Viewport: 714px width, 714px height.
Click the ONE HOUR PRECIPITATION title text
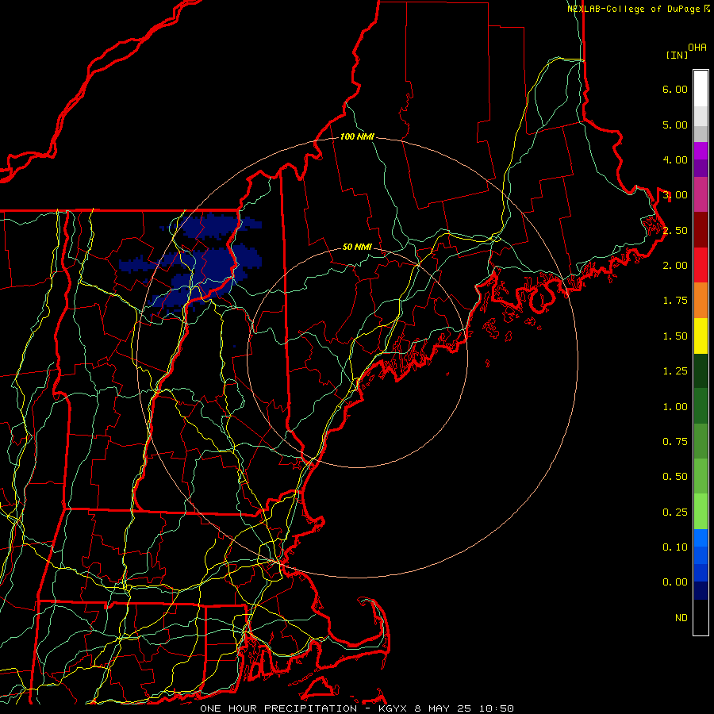(278, 708)
